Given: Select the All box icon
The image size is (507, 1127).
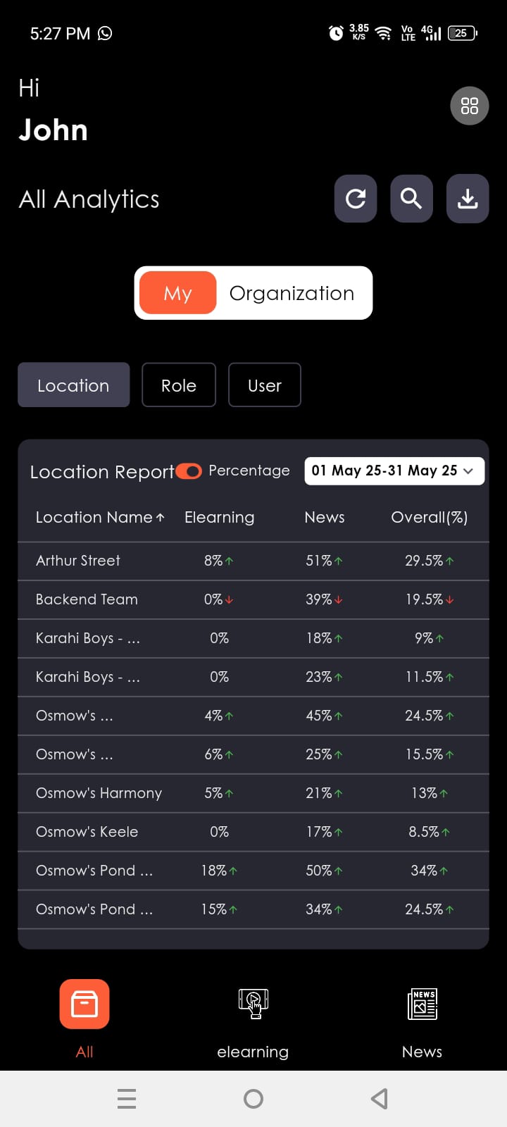Looking at the screenshot, I should tap(84, 1004).
